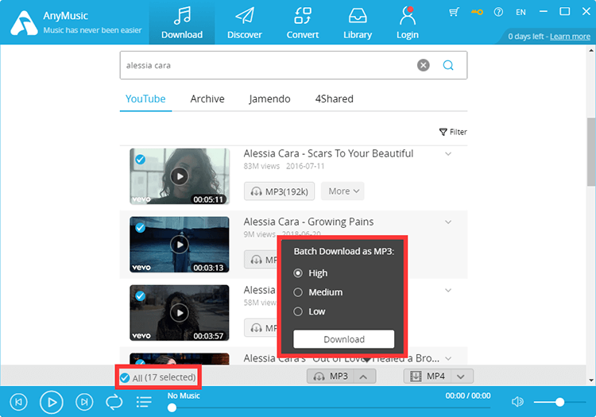
Task: Click the playback progress slider knob
Action: [x=172, y=407]
